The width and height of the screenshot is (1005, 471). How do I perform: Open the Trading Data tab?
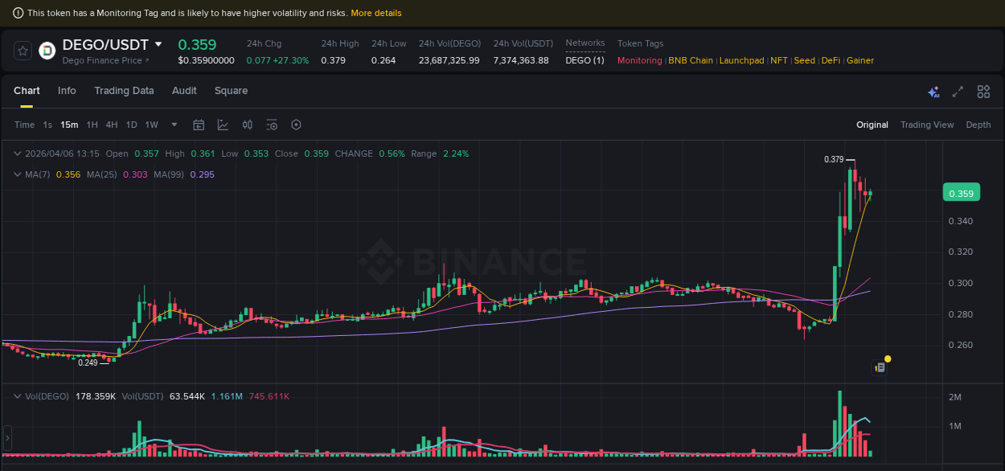(x=124, y=91)
